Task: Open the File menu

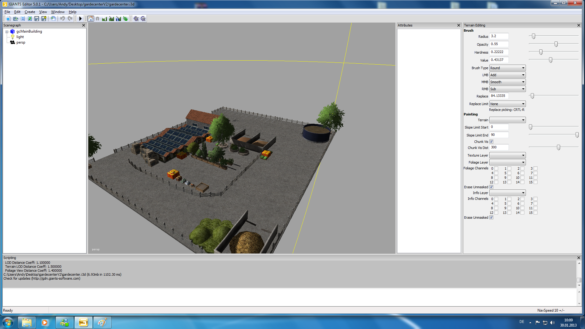Action: tap(7, 12)
